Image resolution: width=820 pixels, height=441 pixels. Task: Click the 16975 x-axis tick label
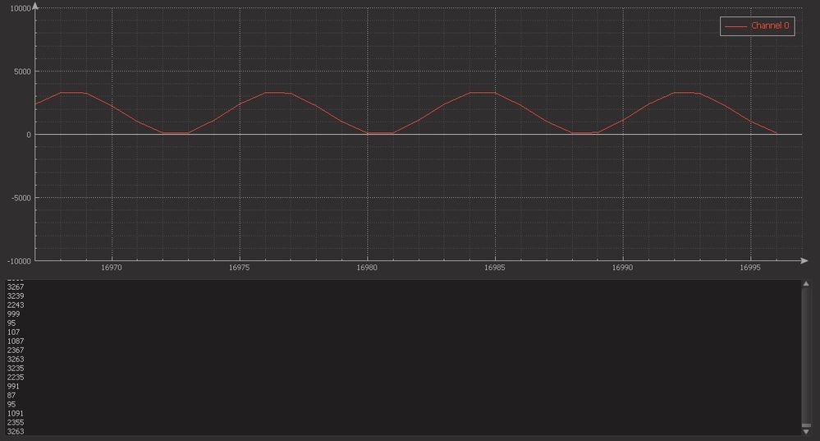[239, 268]
